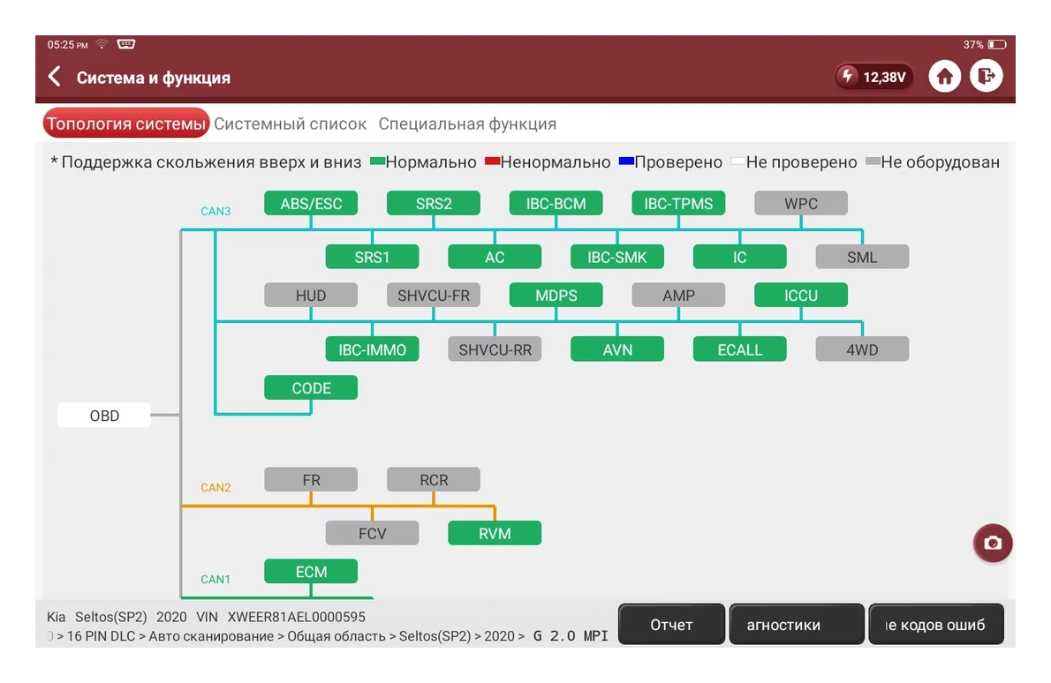Open the ECM engine module
Image resolution: width=1051 pixels, height=683 pixels.
[x=311, y=571]
